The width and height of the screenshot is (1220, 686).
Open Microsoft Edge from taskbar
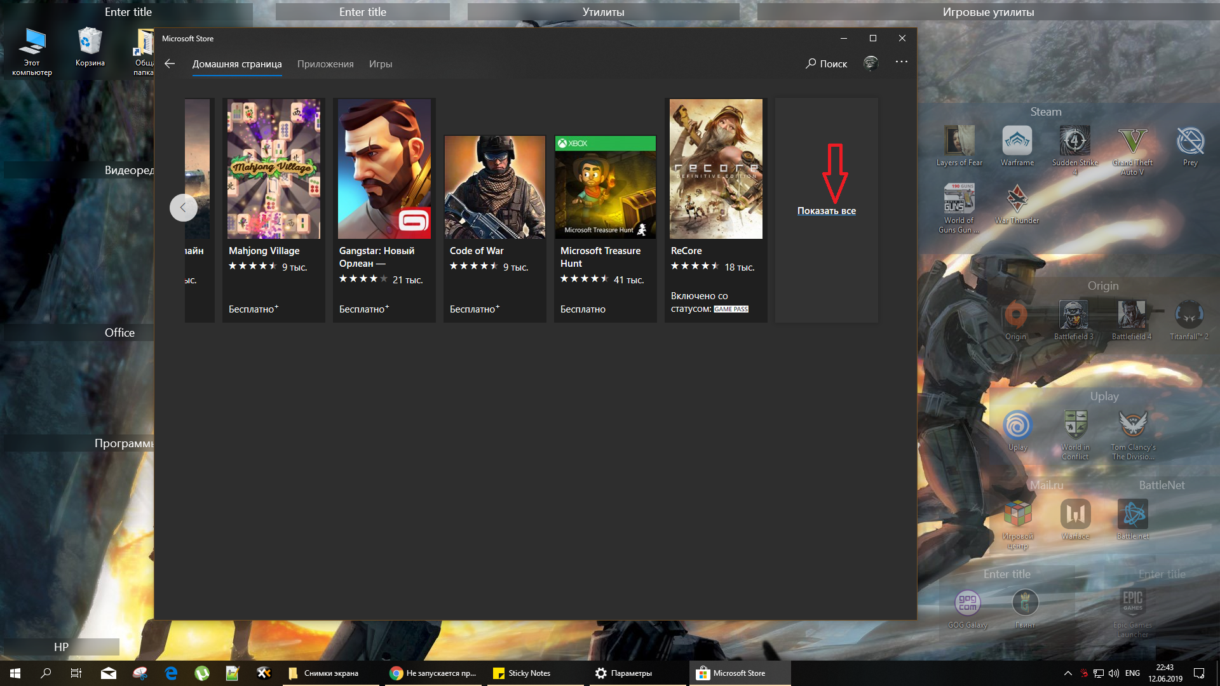pos(171,673)
